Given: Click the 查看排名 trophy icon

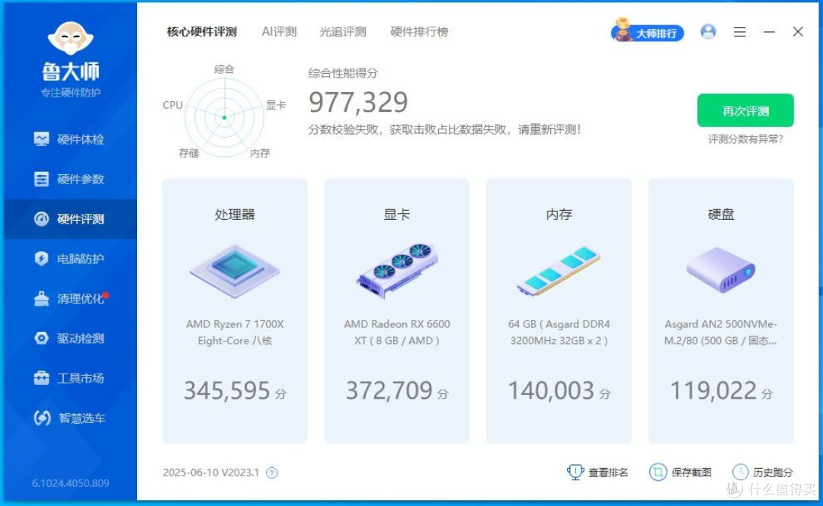Looking at the screenshot, I should 575,473.
